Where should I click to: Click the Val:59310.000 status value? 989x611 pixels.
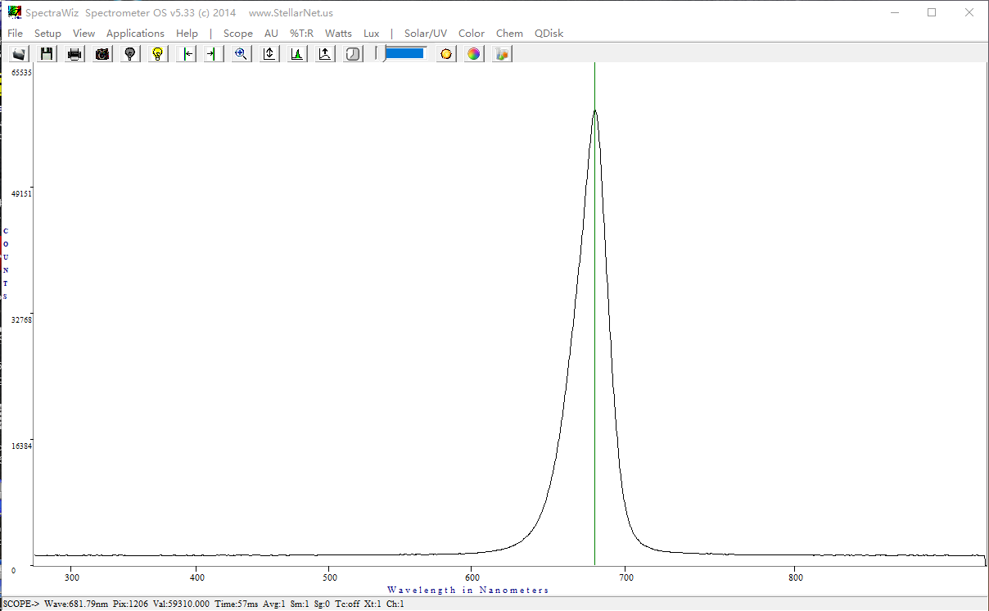182,604
